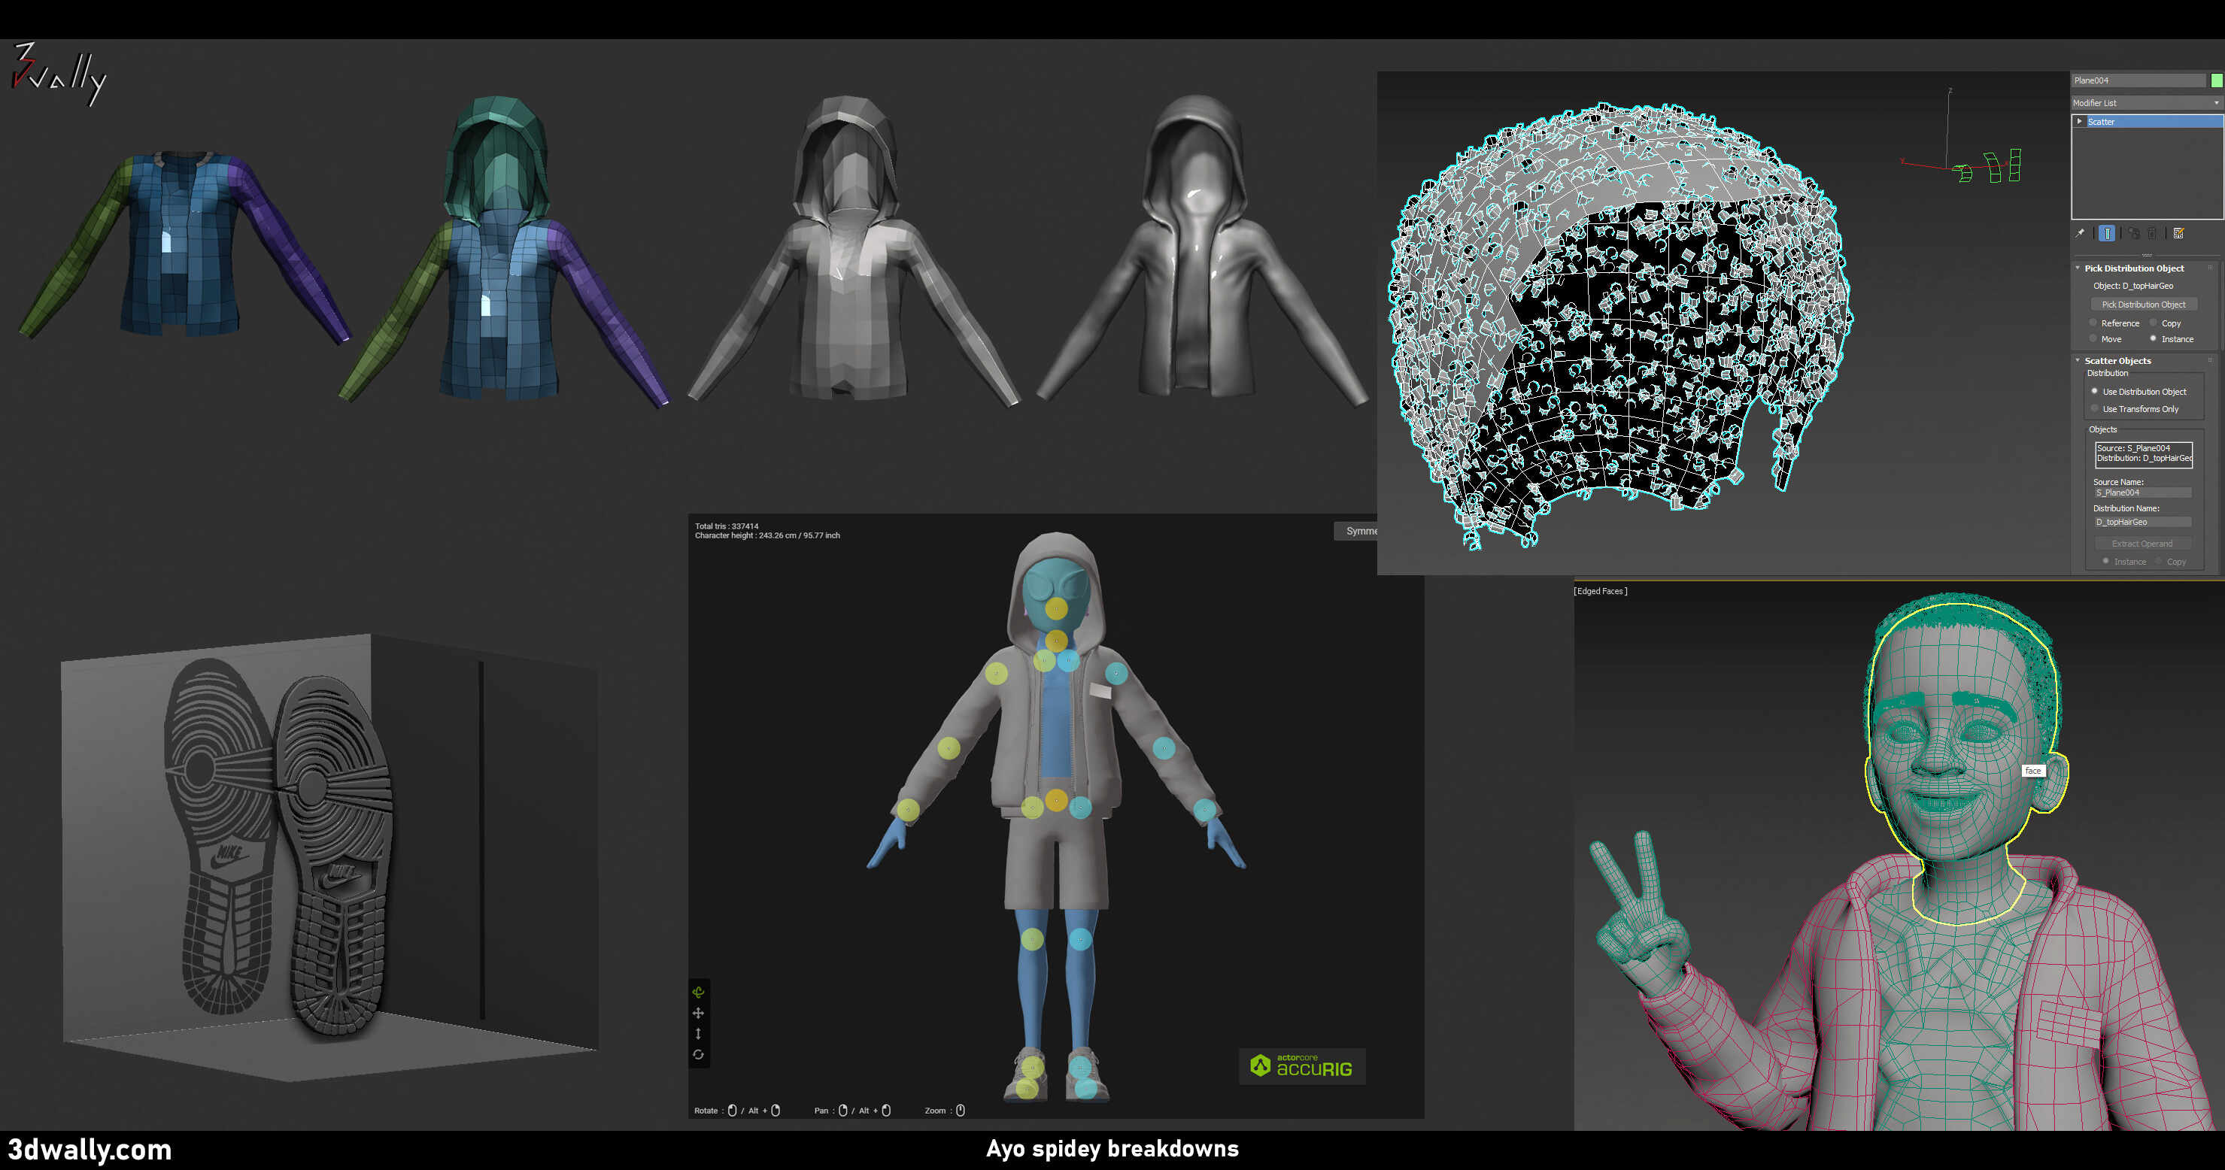
Task: Collapse the Scatter Objects rollout
Action: (x=2078, y=361)
